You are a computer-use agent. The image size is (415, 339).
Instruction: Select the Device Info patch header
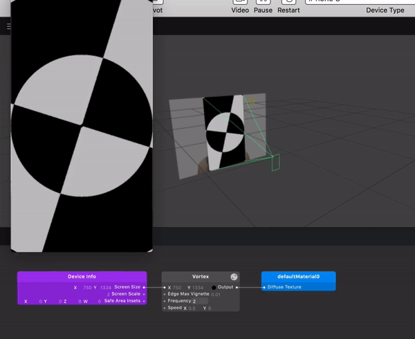pyautogui.click(x=82, y=277)
